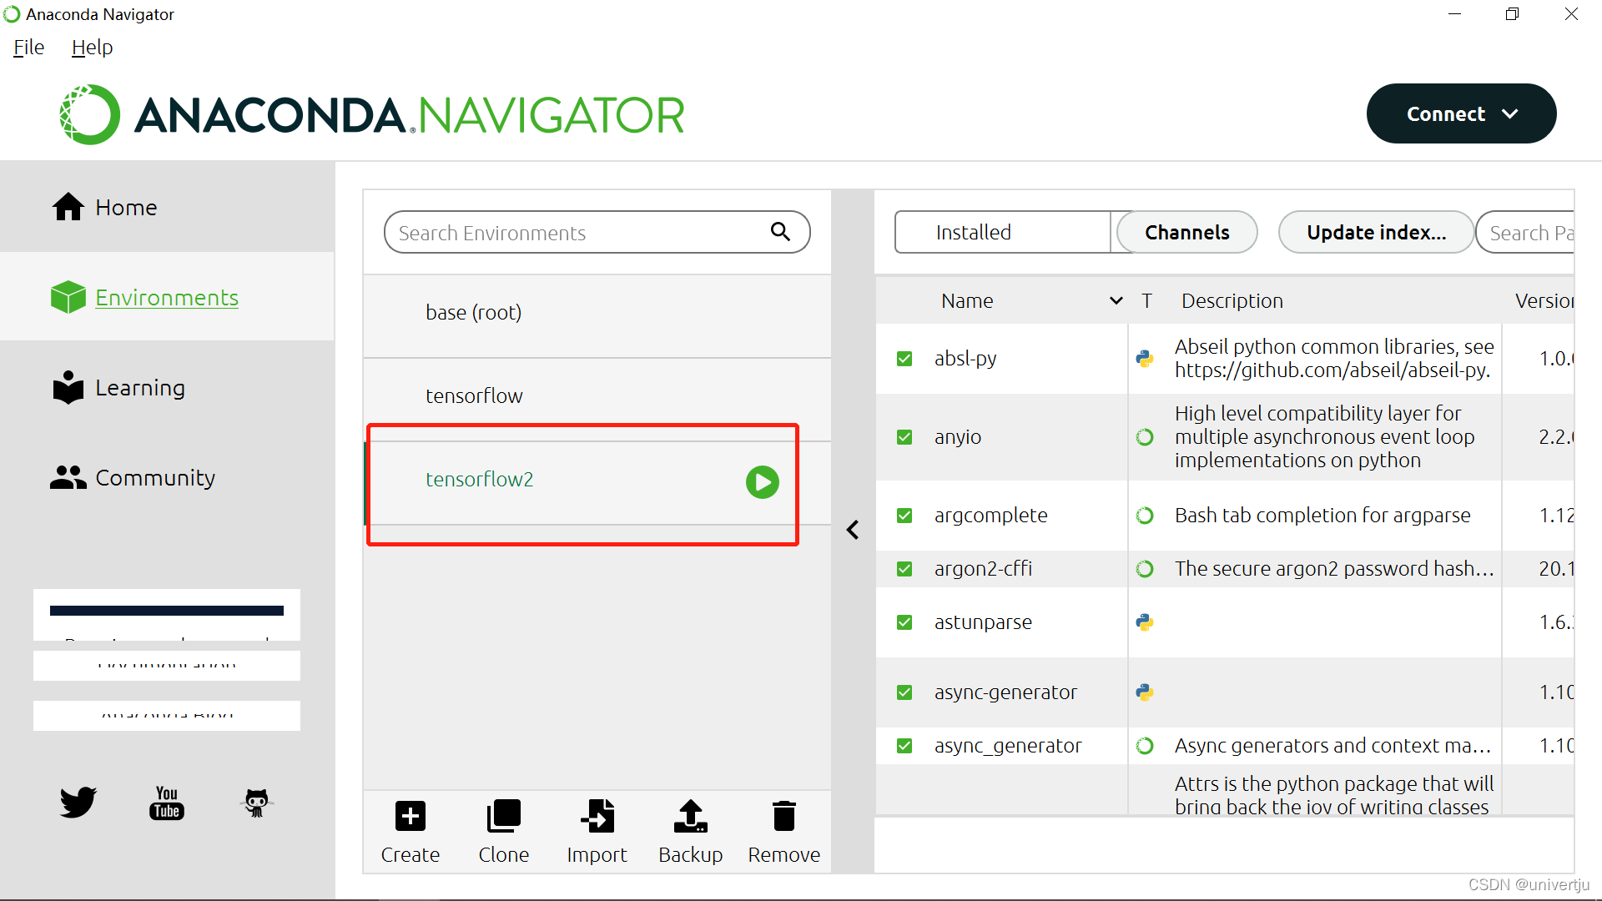1602x901 pixels.
Task: Click the Backup environment icon
Action: coord(690,816)
